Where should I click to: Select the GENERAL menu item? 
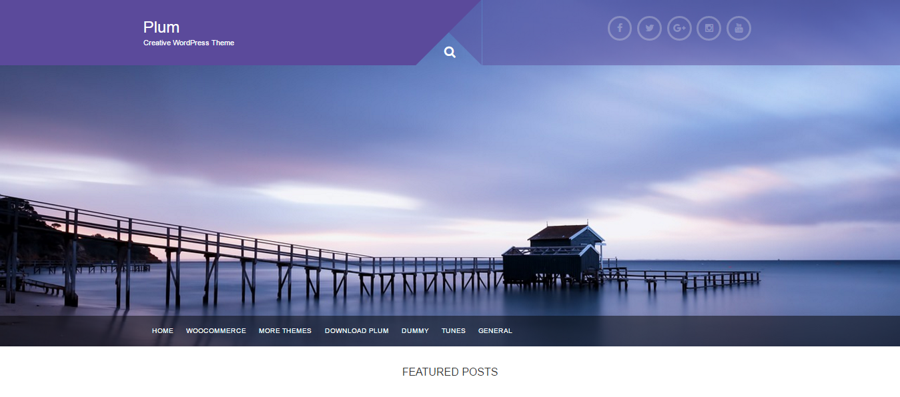495,331
